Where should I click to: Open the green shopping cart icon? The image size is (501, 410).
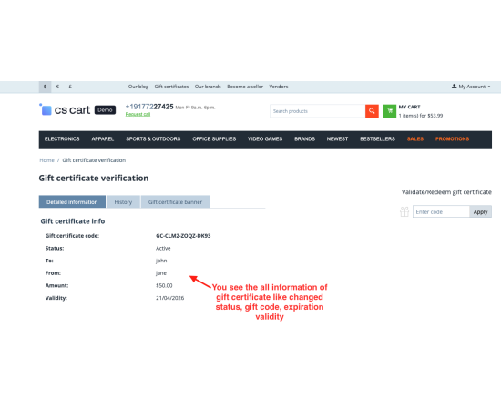tap(390, 111)
